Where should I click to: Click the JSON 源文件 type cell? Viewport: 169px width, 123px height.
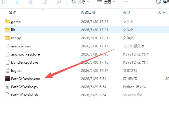[133, 46]
